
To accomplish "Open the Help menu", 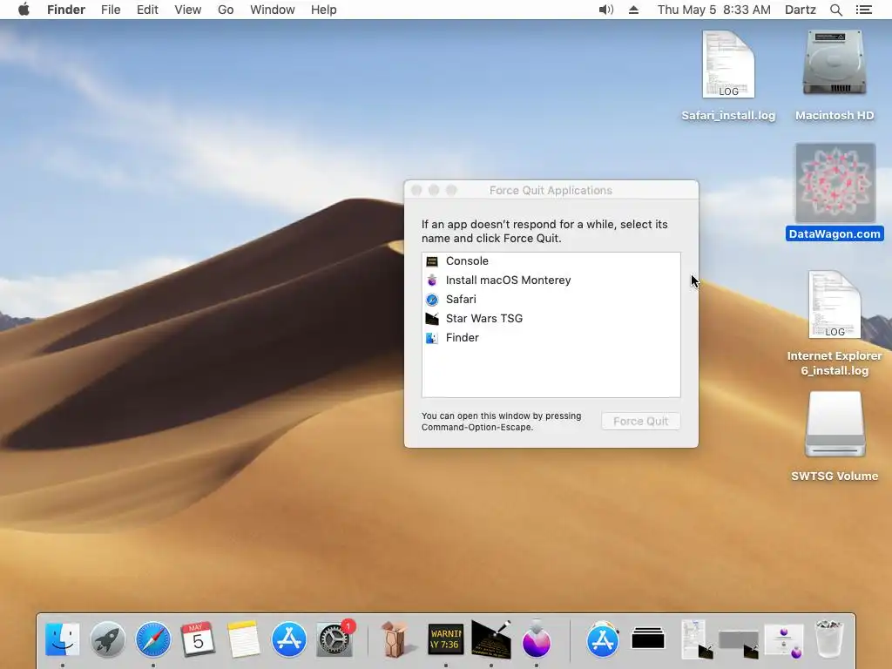I will (324, 10).
